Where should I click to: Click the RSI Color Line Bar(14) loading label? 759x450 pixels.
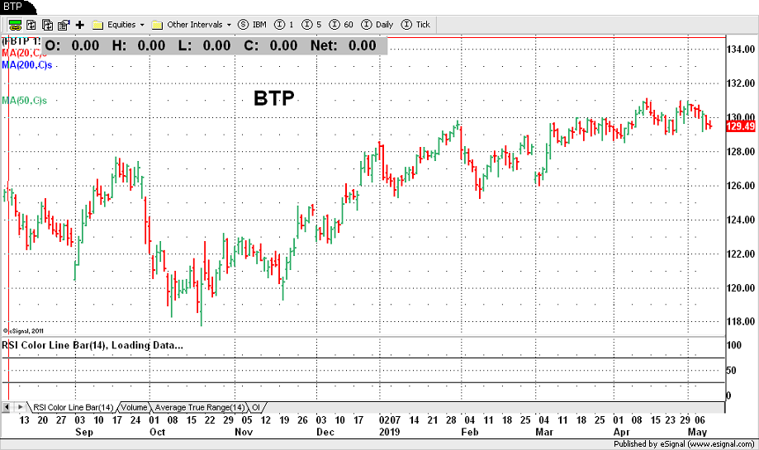pos(93,345)
